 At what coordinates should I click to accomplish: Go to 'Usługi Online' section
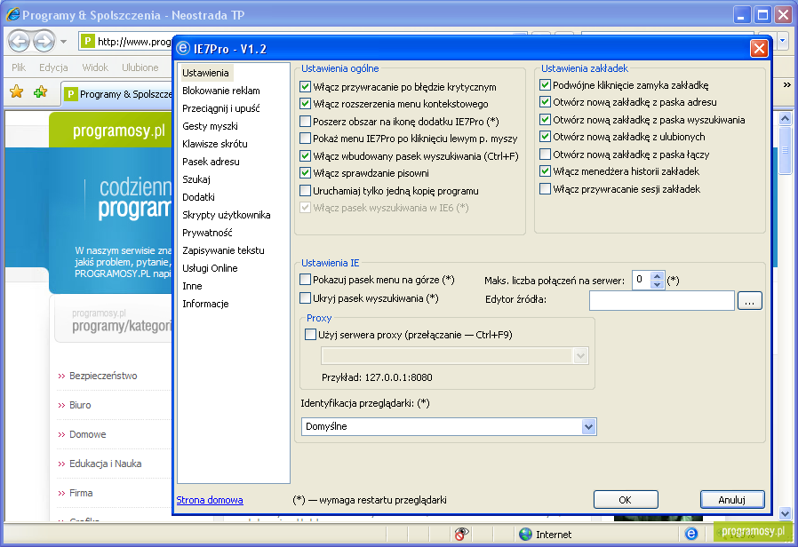click(x=211, y=268)
